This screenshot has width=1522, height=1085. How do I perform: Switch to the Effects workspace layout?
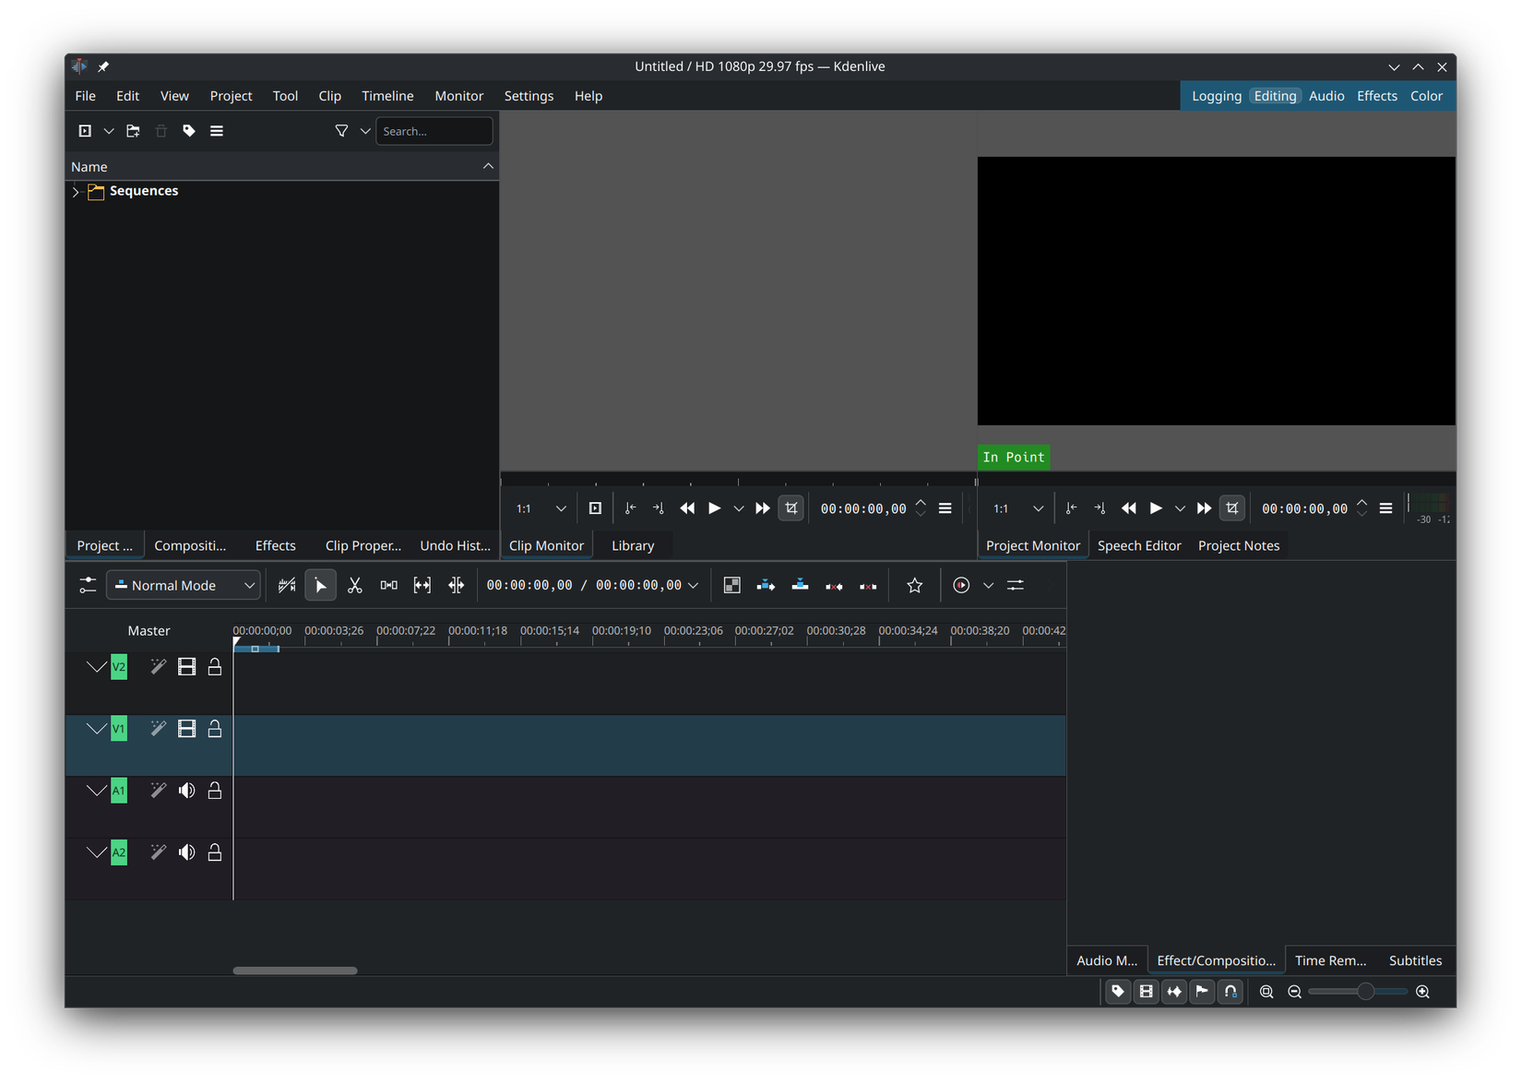[x=1376, y=95]
